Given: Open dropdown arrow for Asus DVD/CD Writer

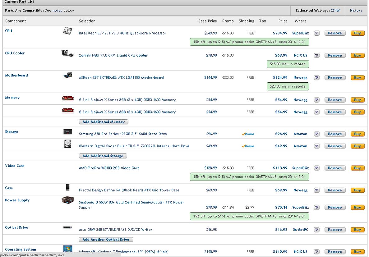Looking at the screenshot, I should tap(317, 230).
